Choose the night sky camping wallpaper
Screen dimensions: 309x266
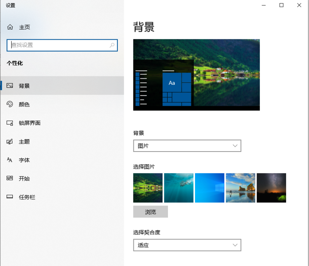coord(271,188)
